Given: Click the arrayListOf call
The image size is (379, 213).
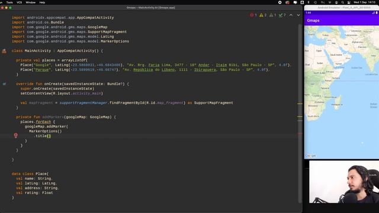Looking at the screenshot, I should tap(73, 60).
